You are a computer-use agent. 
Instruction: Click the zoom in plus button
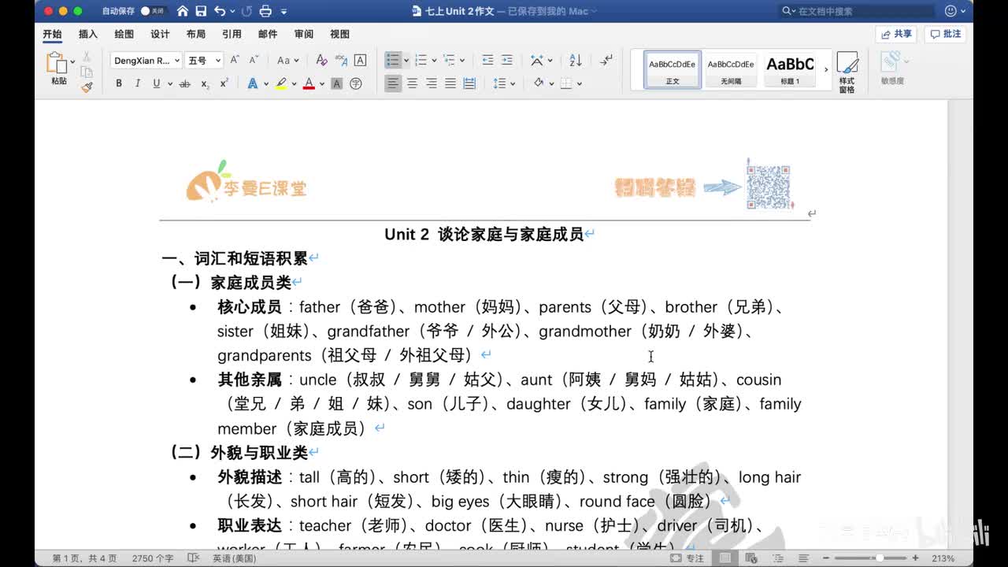[x=915, y=558]
